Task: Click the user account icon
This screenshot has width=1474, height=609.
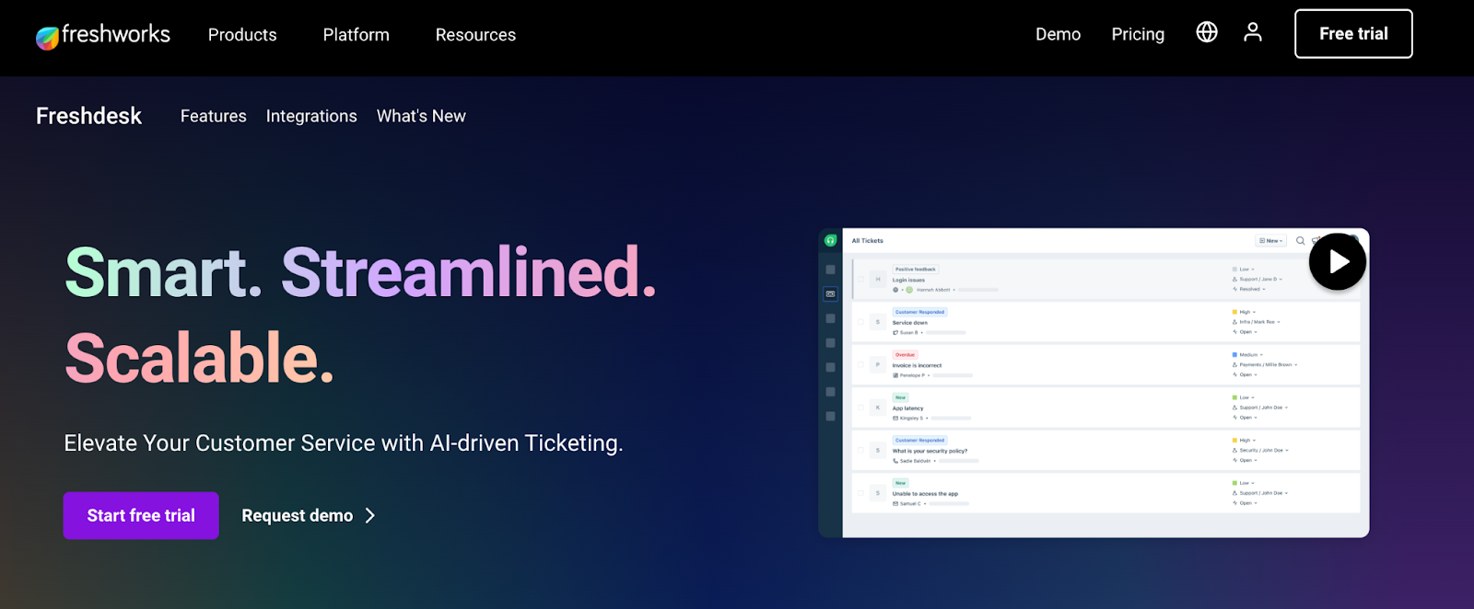Action: click(x=1252, y=32)
